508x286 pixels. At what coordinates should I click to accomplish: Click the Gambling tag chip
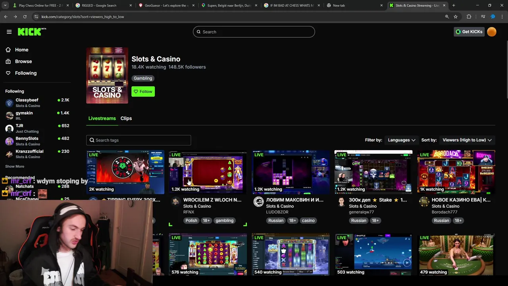coord(143,78)
